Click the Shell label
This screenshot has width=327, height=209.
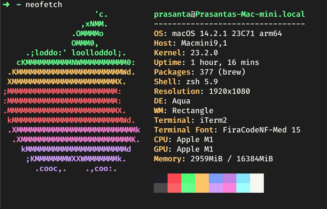(x=165, y=82)
